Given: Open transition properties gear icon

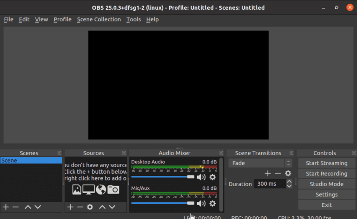Looking at the screenshot, I should (288, 173).
